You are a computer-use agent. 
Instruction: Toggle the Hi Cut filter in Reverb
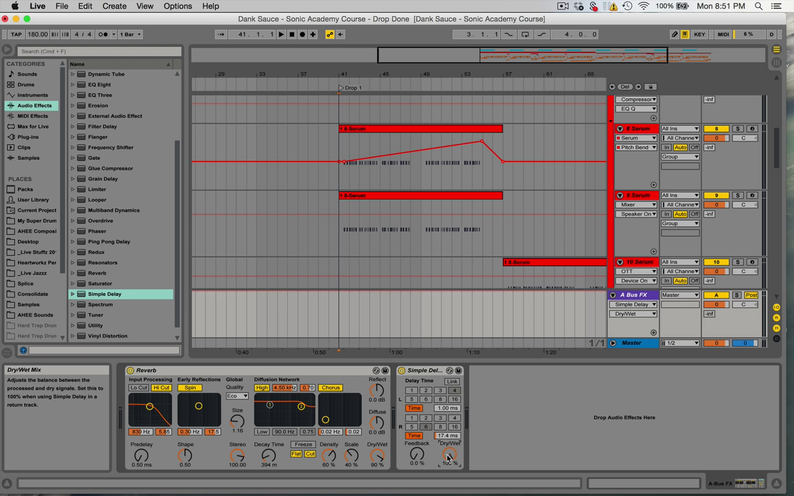click(x=161, y=388)
